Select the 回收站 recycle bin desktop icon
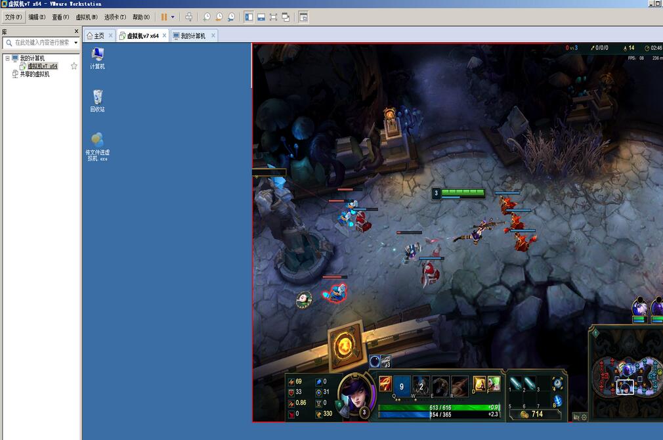The height and width of the screenshot is (440, 663). click(x=97, y=100)
